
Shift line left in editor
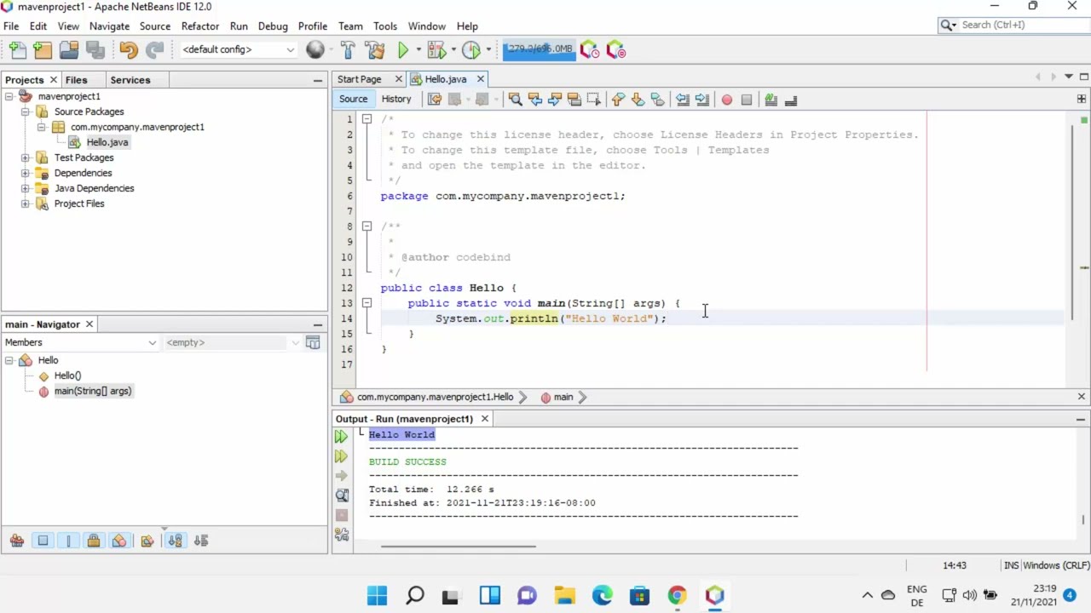(x=682, y=100)
